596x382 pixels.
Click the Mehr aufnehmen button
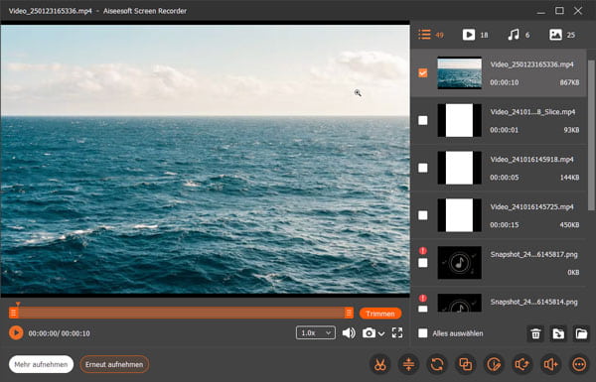(x=41, y=364)
